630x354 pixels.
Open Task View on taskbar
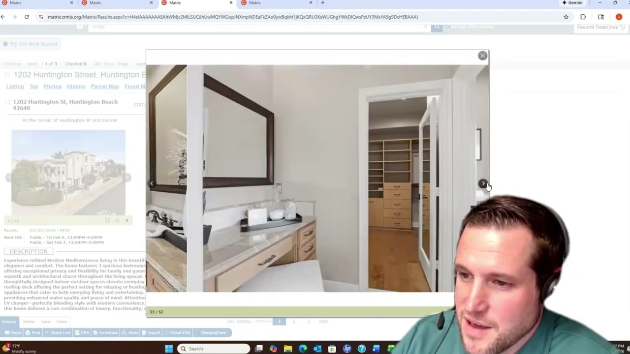(258, 349)
